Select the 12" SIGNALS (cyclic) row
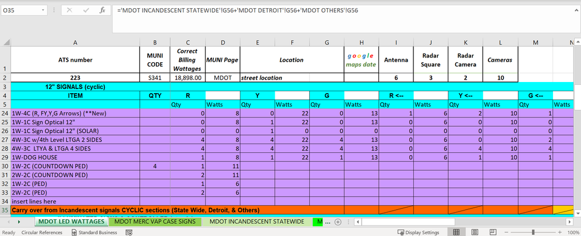This screenshot has height=236, width=581. [x=292, y=87]
